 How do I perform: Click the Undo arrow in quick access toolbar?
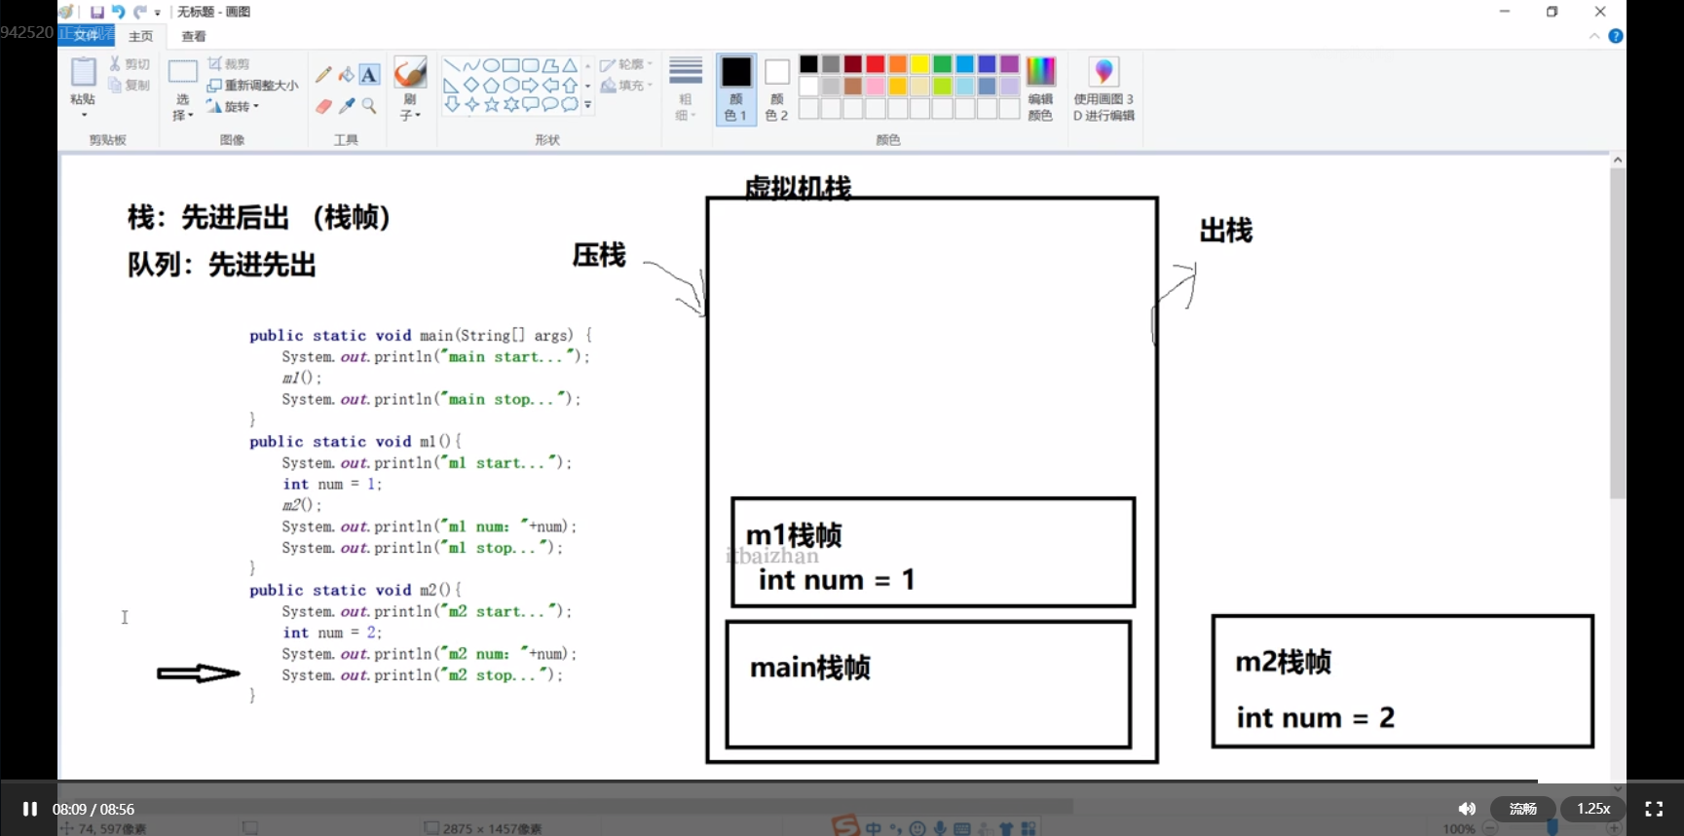[118, 12]
